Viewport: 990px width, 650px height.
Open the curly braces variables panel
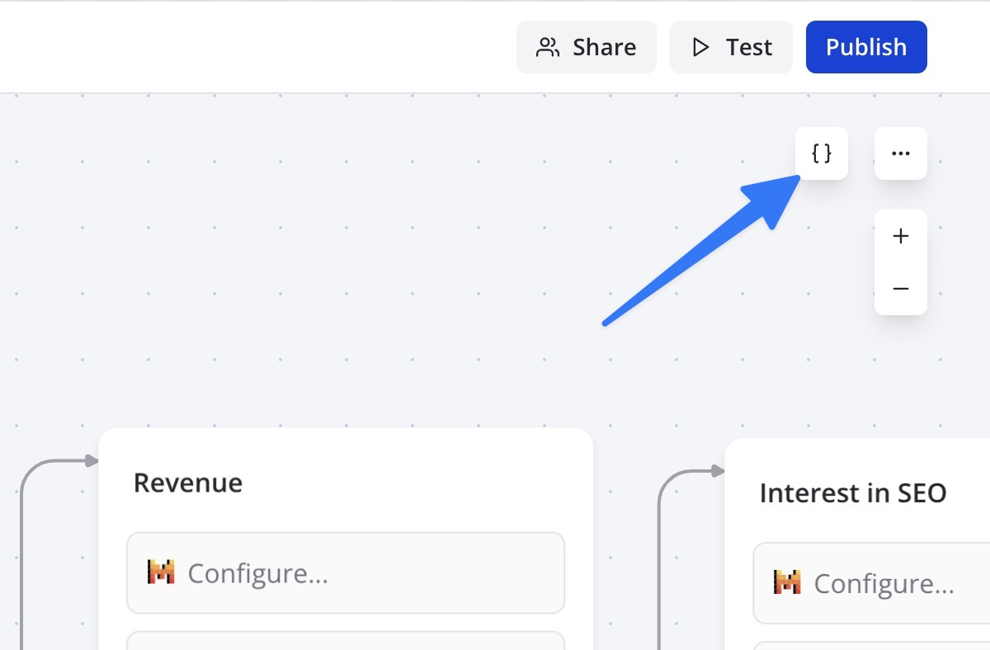coord(821,153)
